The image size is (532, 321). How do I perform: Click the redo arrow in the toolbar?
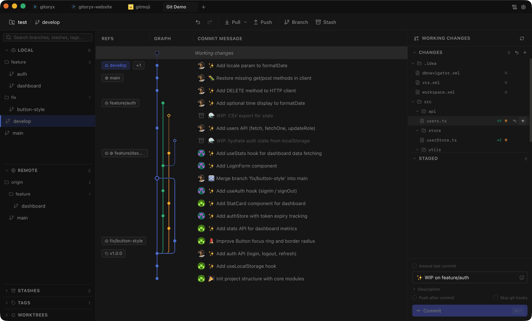(x=210, y=22)
